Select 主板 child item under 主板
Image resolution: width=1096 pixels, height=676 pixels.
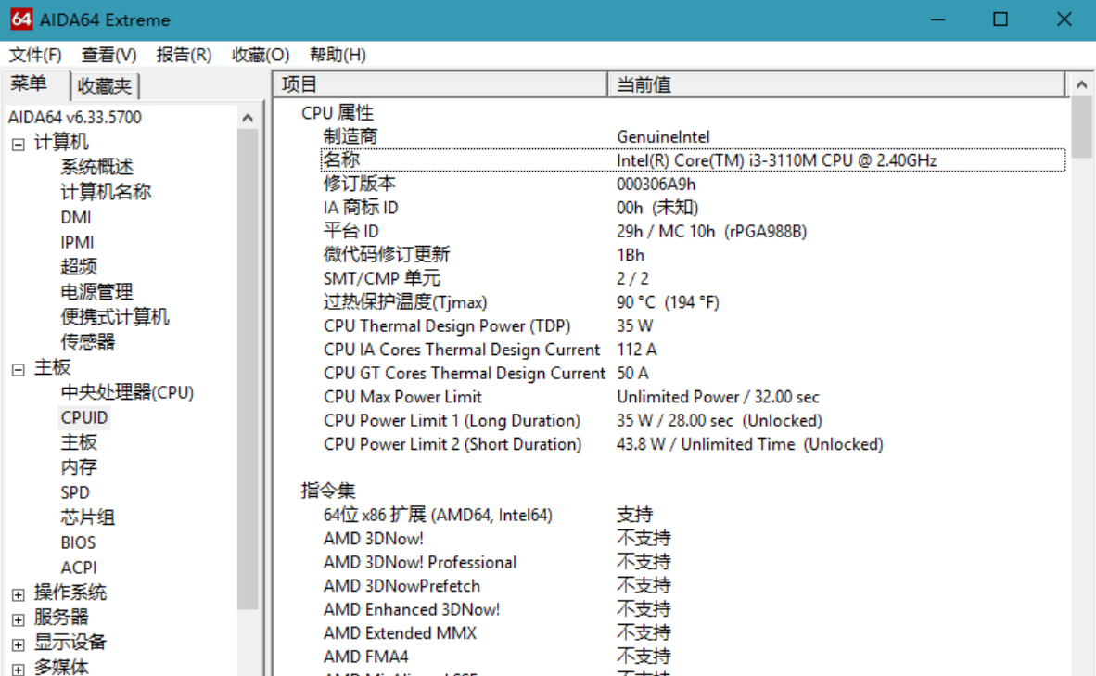78,441
